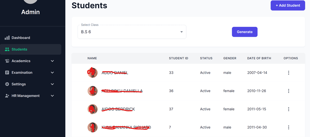Click the HR Management person icon
The height and width of the screenshot is (137, 310).
[7, 96]
